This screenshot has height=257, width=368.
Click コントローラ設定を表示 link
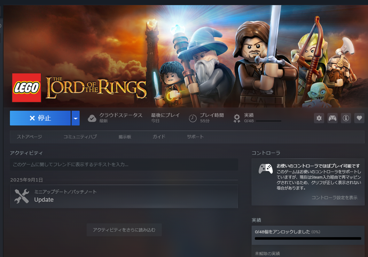pyautogui.click(x=334, y=197)
